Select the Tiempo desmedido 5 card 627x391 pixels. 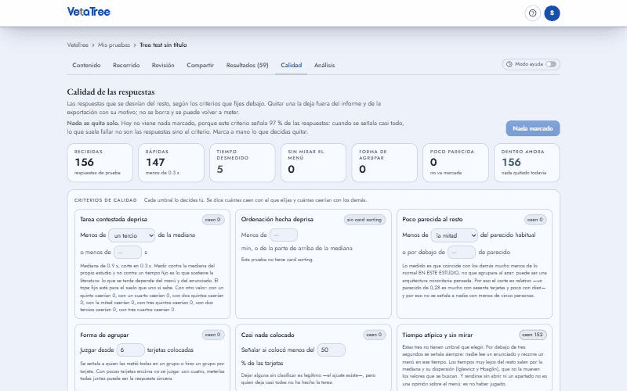242,163
